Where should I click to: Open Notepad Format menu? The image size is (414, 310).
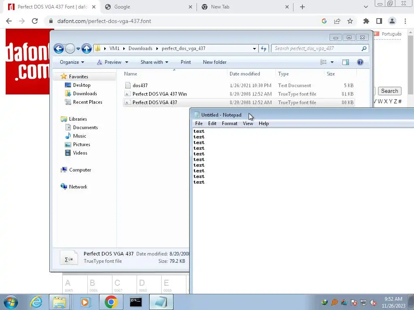point(230,124)
